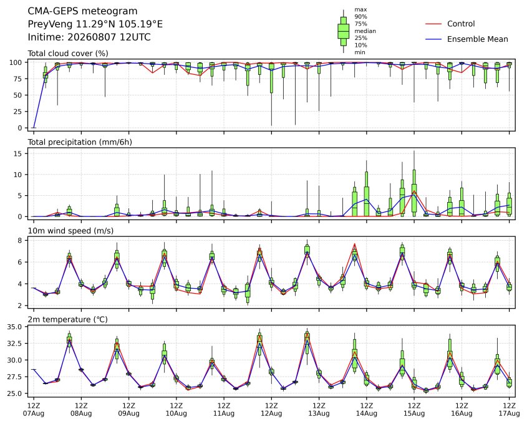Click the '90%' box-plot legend label
The height and width of the screenshot is (424, 527).
(360, 17)
